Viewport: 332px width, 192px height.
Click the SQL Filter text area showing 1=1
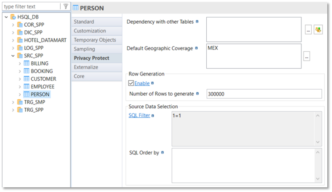tap(243, 129)
